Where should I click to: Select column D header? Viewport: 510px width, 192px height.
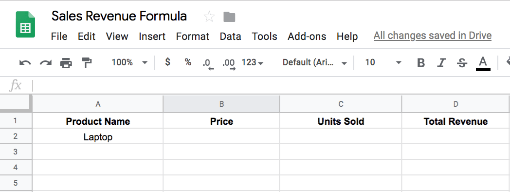pyautogui.click(x=455, y=104)
